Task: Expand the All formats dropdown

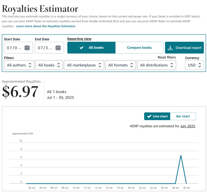Action: [x=120, y=65]
